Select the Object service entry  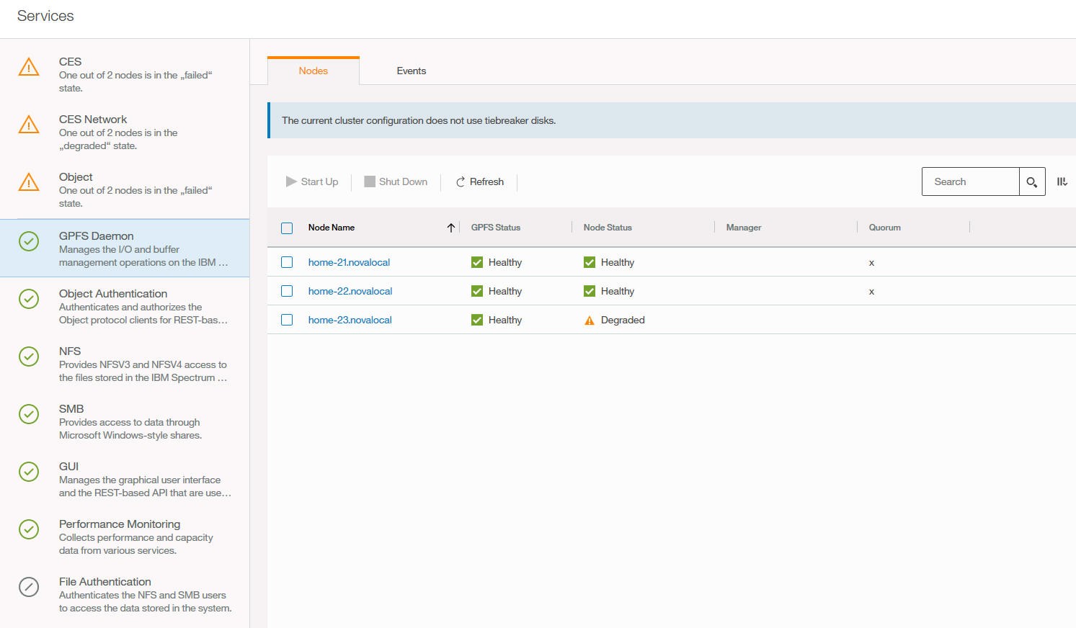click(125, 190)
